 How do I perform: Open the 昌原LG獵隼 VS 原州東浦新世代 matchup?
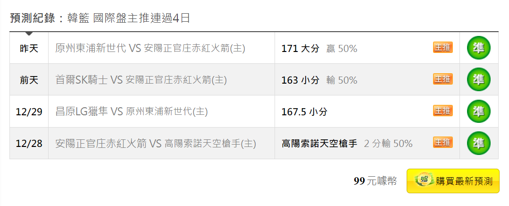pos(132,112)
